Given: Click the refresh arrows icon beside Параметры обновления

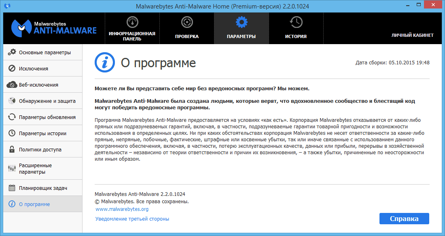Looking at the screenshot, I should [x=12, y=117].
